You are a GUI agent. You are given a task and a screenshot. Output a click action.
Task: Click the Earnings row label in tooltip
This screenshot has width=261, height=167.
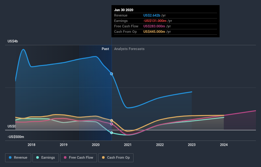[x=121, y=21]
